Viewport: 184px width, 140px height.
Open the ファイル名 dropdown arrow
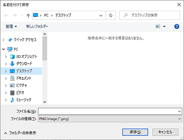179,111
